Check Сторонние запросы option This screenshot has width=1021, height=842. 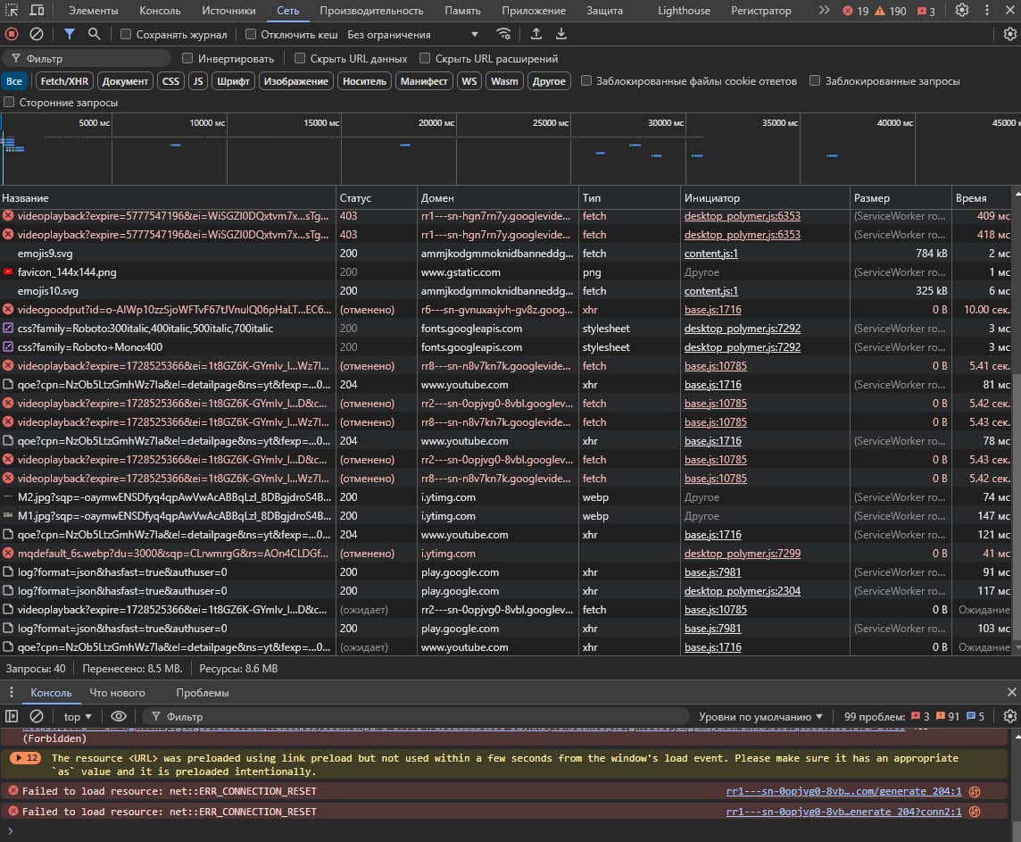9,102
